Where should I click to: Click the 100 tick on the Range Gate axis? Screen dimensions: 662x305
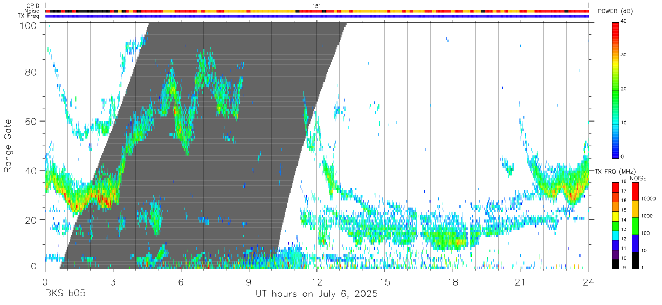click(x=29, y=25)
